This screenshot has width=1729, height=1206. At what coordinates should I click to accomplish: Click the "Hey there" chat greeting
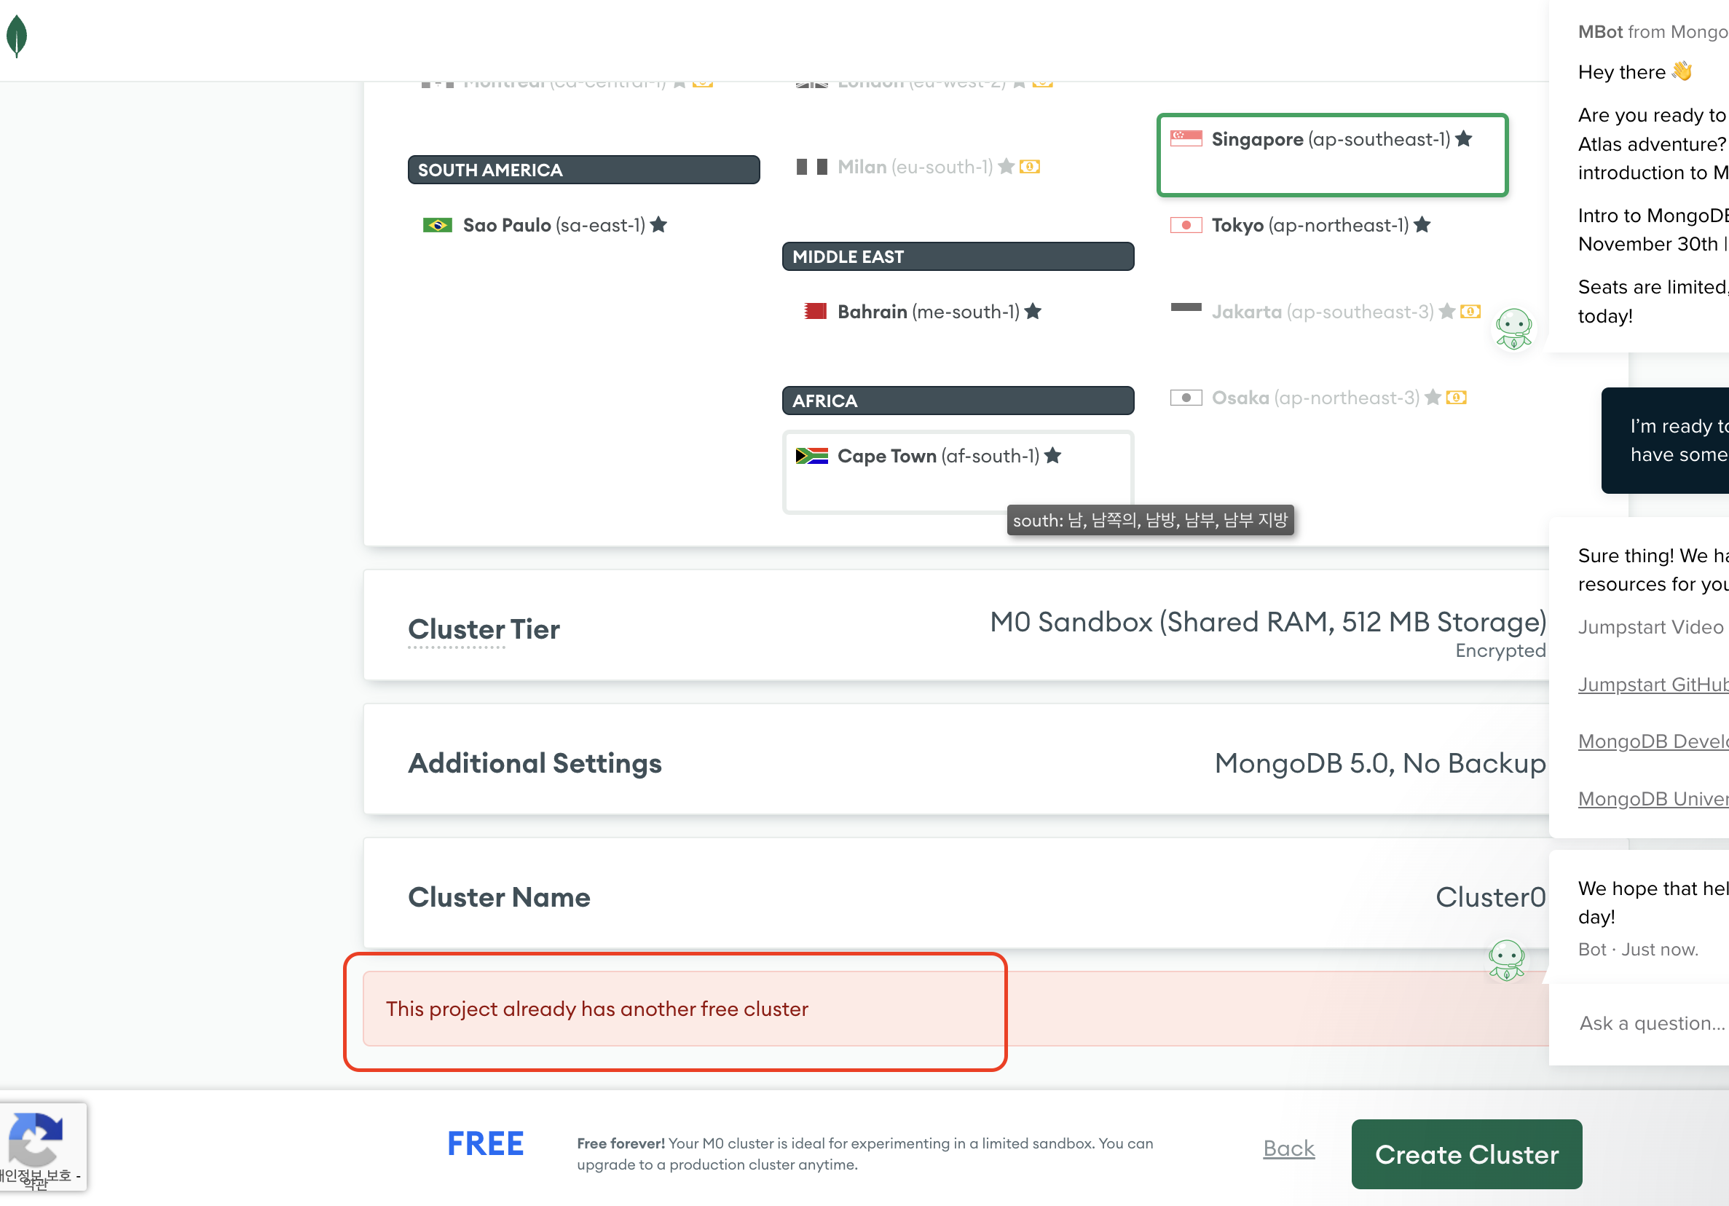coord(1622,72)
